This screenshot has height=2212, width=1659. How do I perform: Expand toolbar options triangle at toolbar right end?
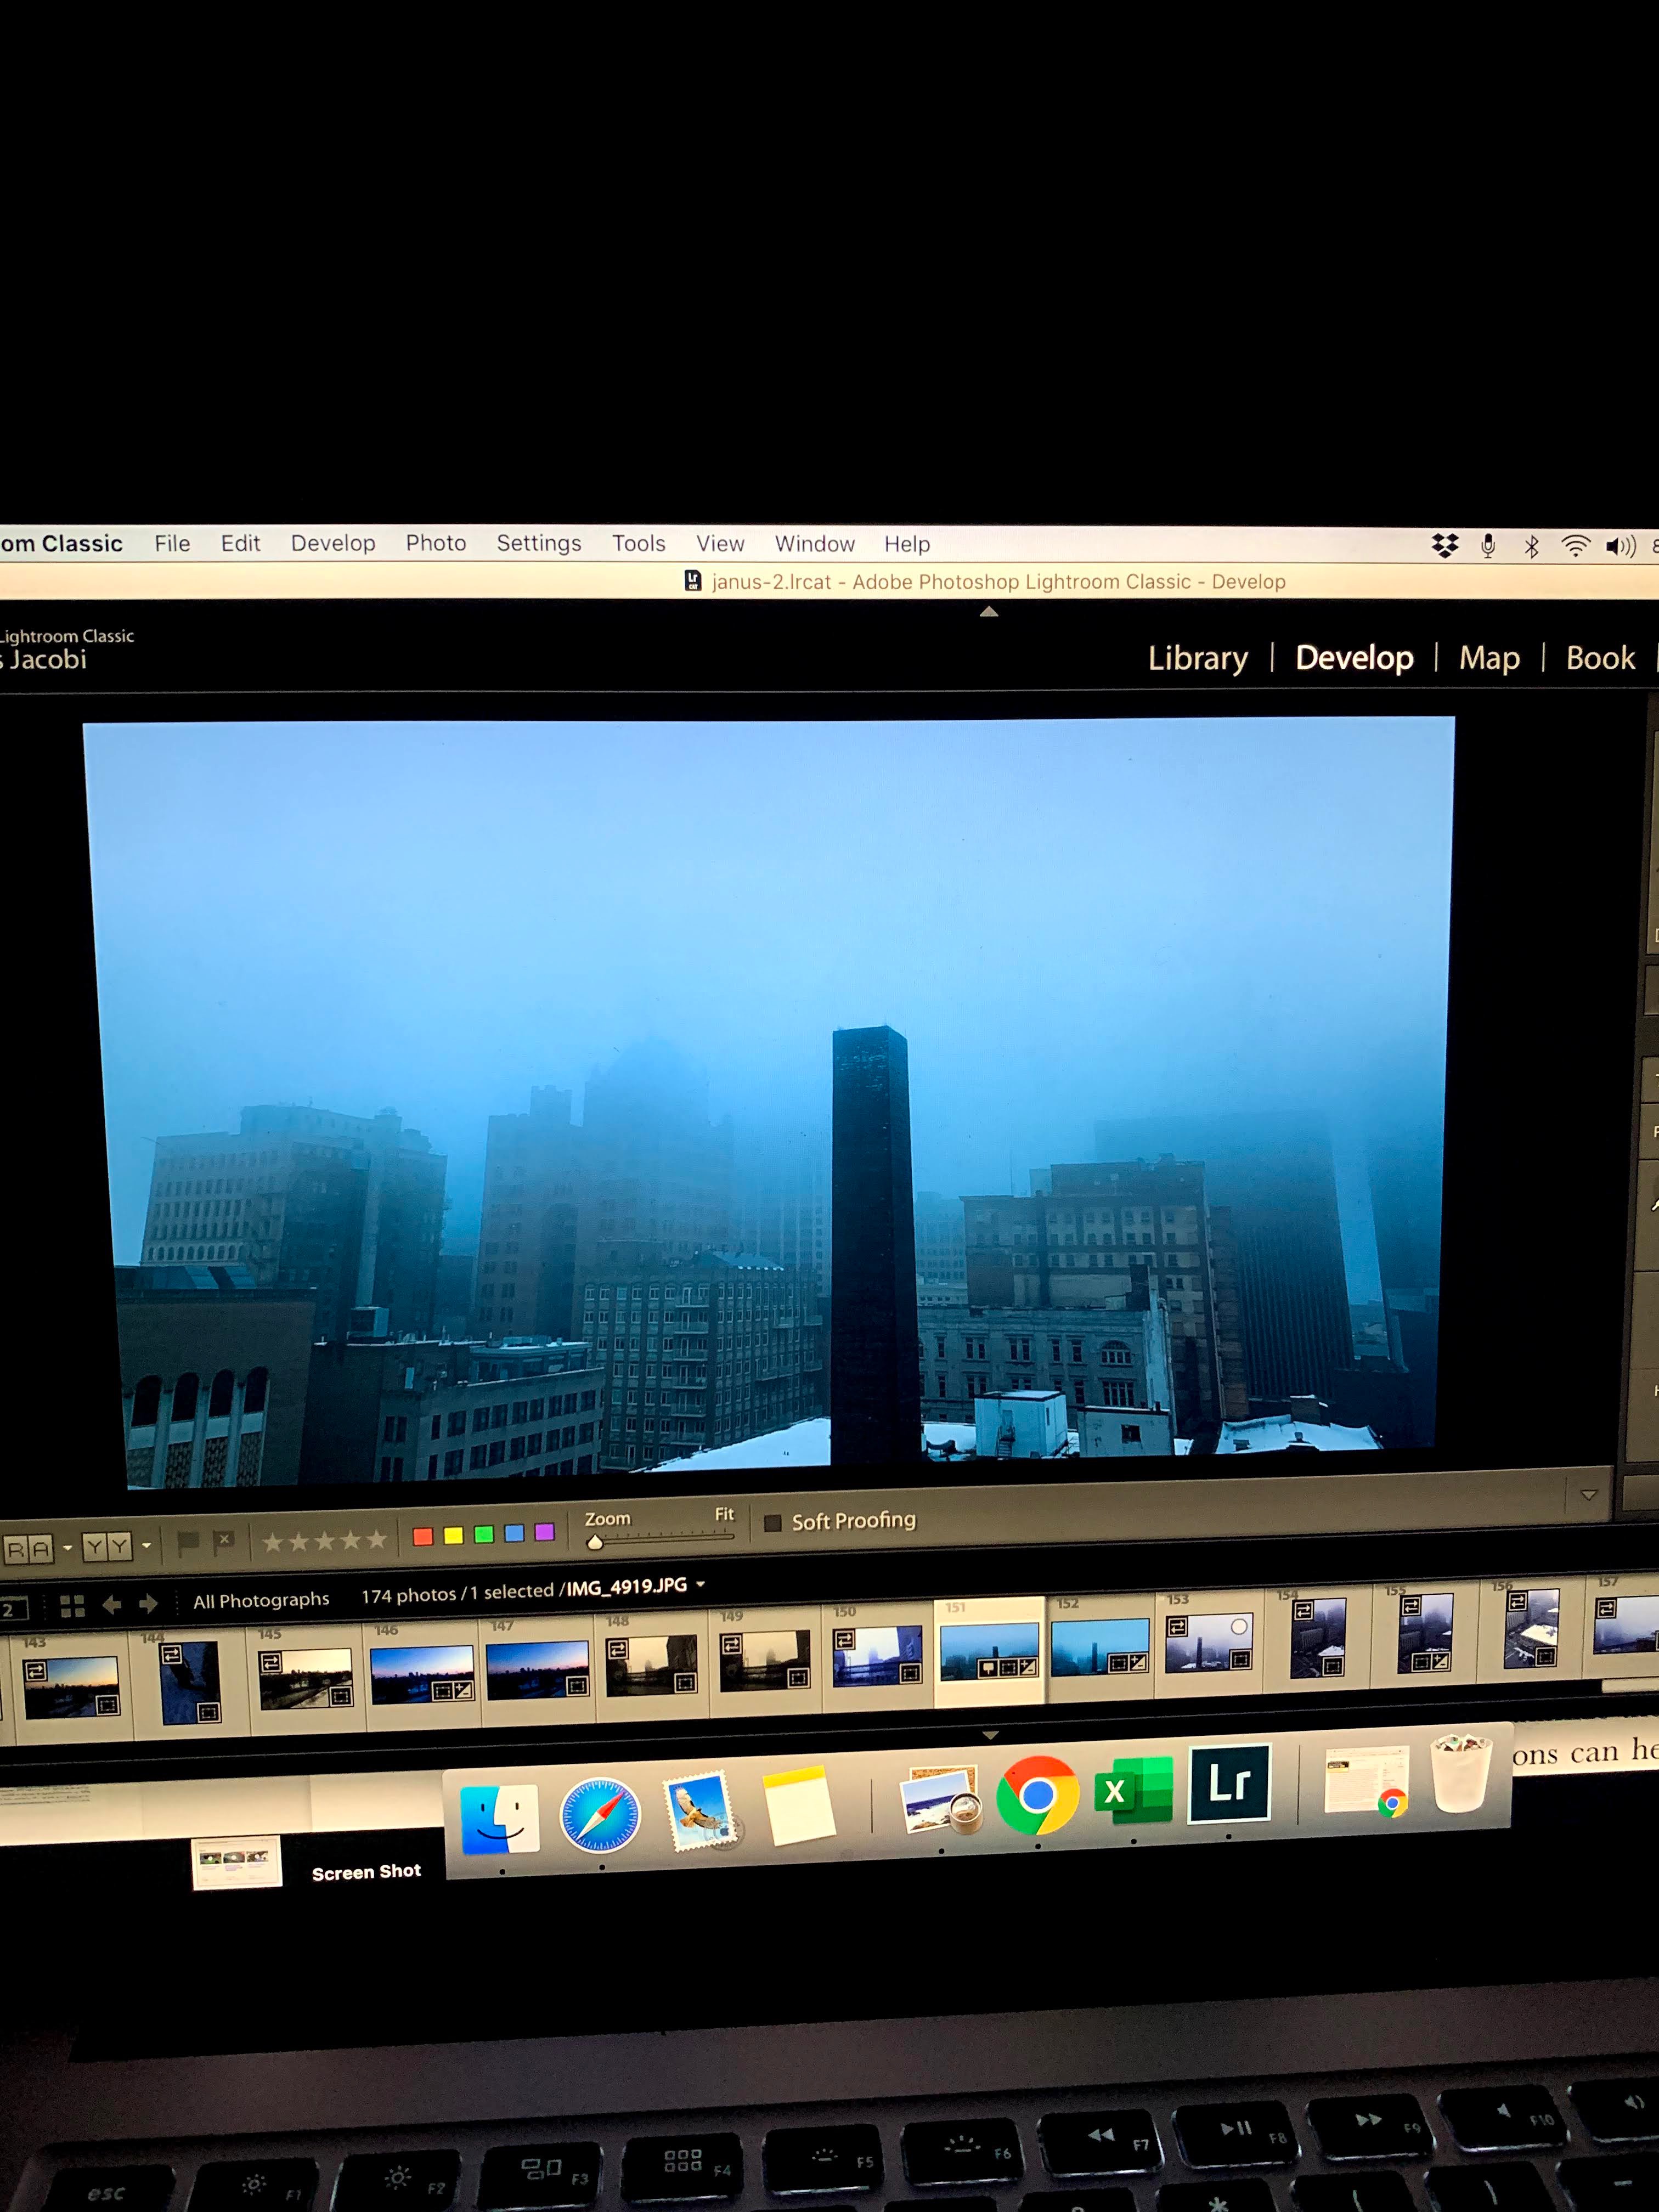tap(1588, 1496)
